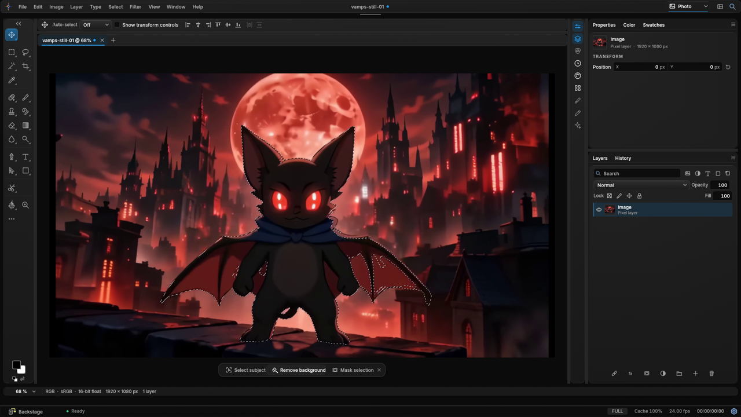
Task: Open the Filter menu
Action: point(135,7)
